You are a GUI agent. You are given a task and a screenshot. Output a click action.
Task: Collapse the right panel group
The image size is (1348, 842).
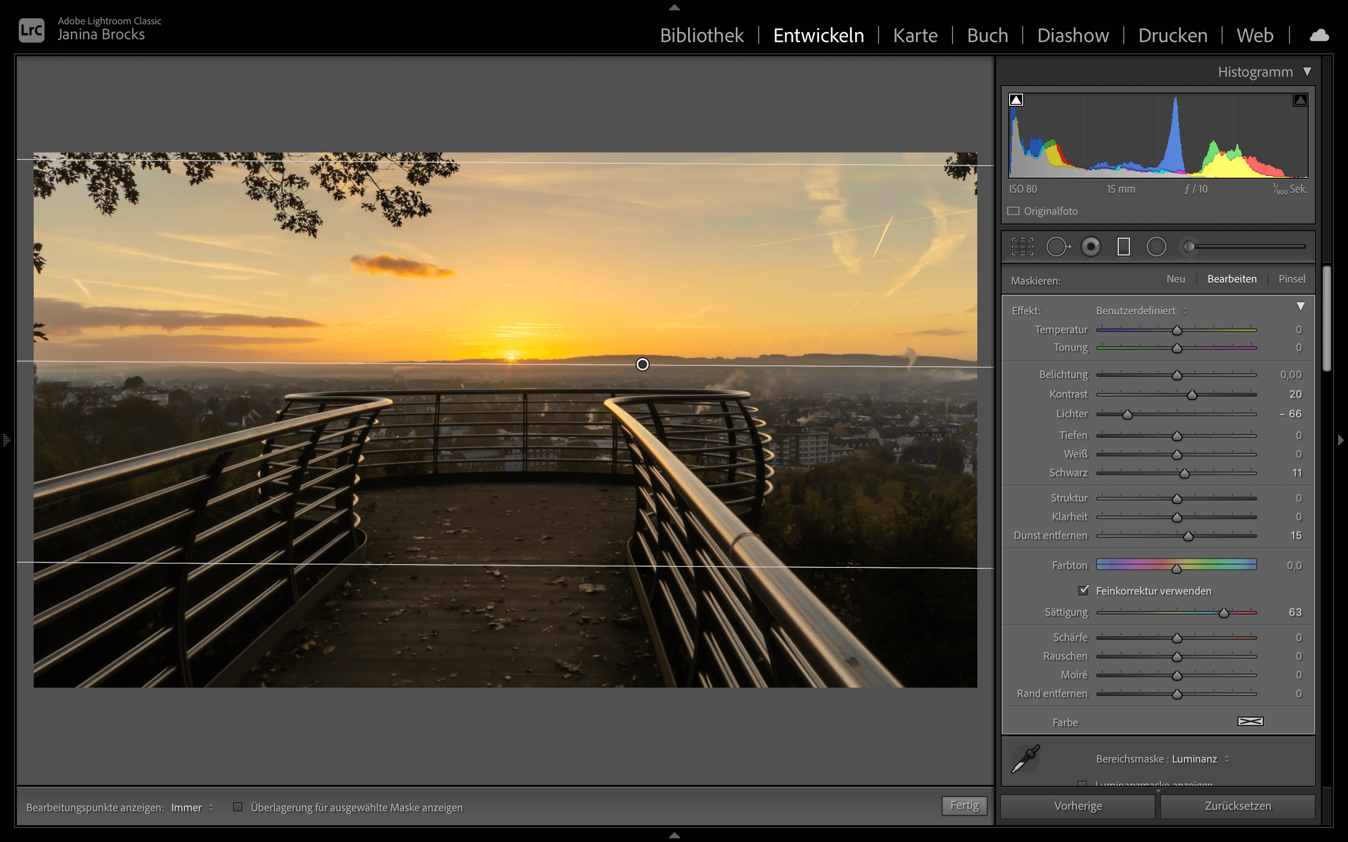(x=1341, y=440)
